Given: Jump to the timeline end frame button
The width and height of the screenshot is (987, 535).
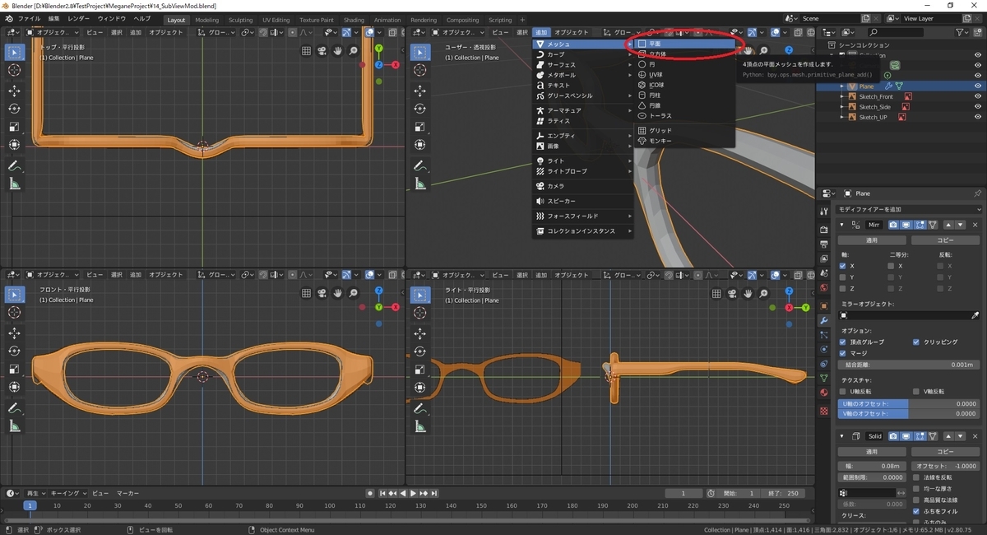Looking at the screenshot, I should pos(436,493).
